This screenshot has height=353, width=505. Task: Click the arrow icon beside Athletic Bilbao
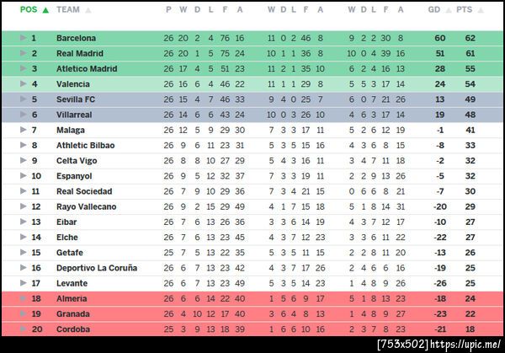(23, 145)
